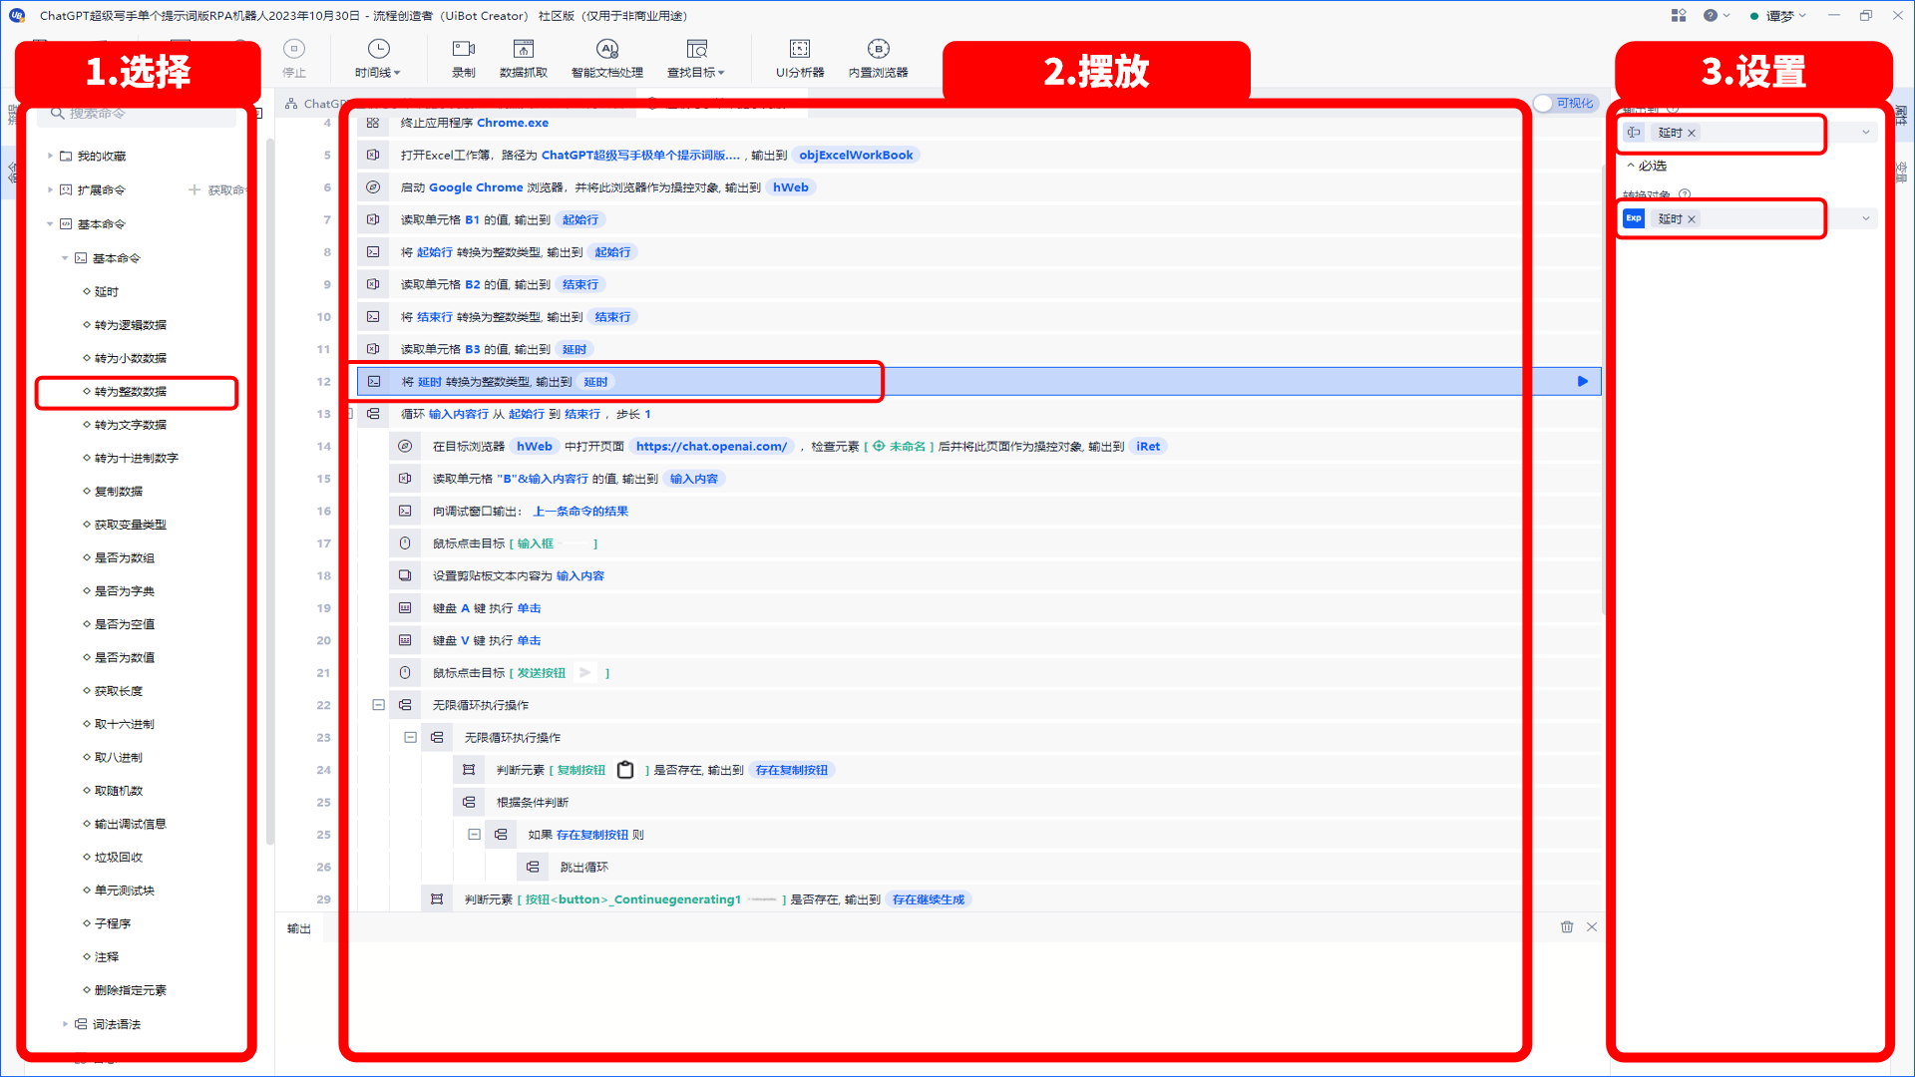Viewport: 1915px width, 1077px height.
Task: Click the mouse icon of the 鼠标点击目标 输入框 row
Action: (405, 543)
